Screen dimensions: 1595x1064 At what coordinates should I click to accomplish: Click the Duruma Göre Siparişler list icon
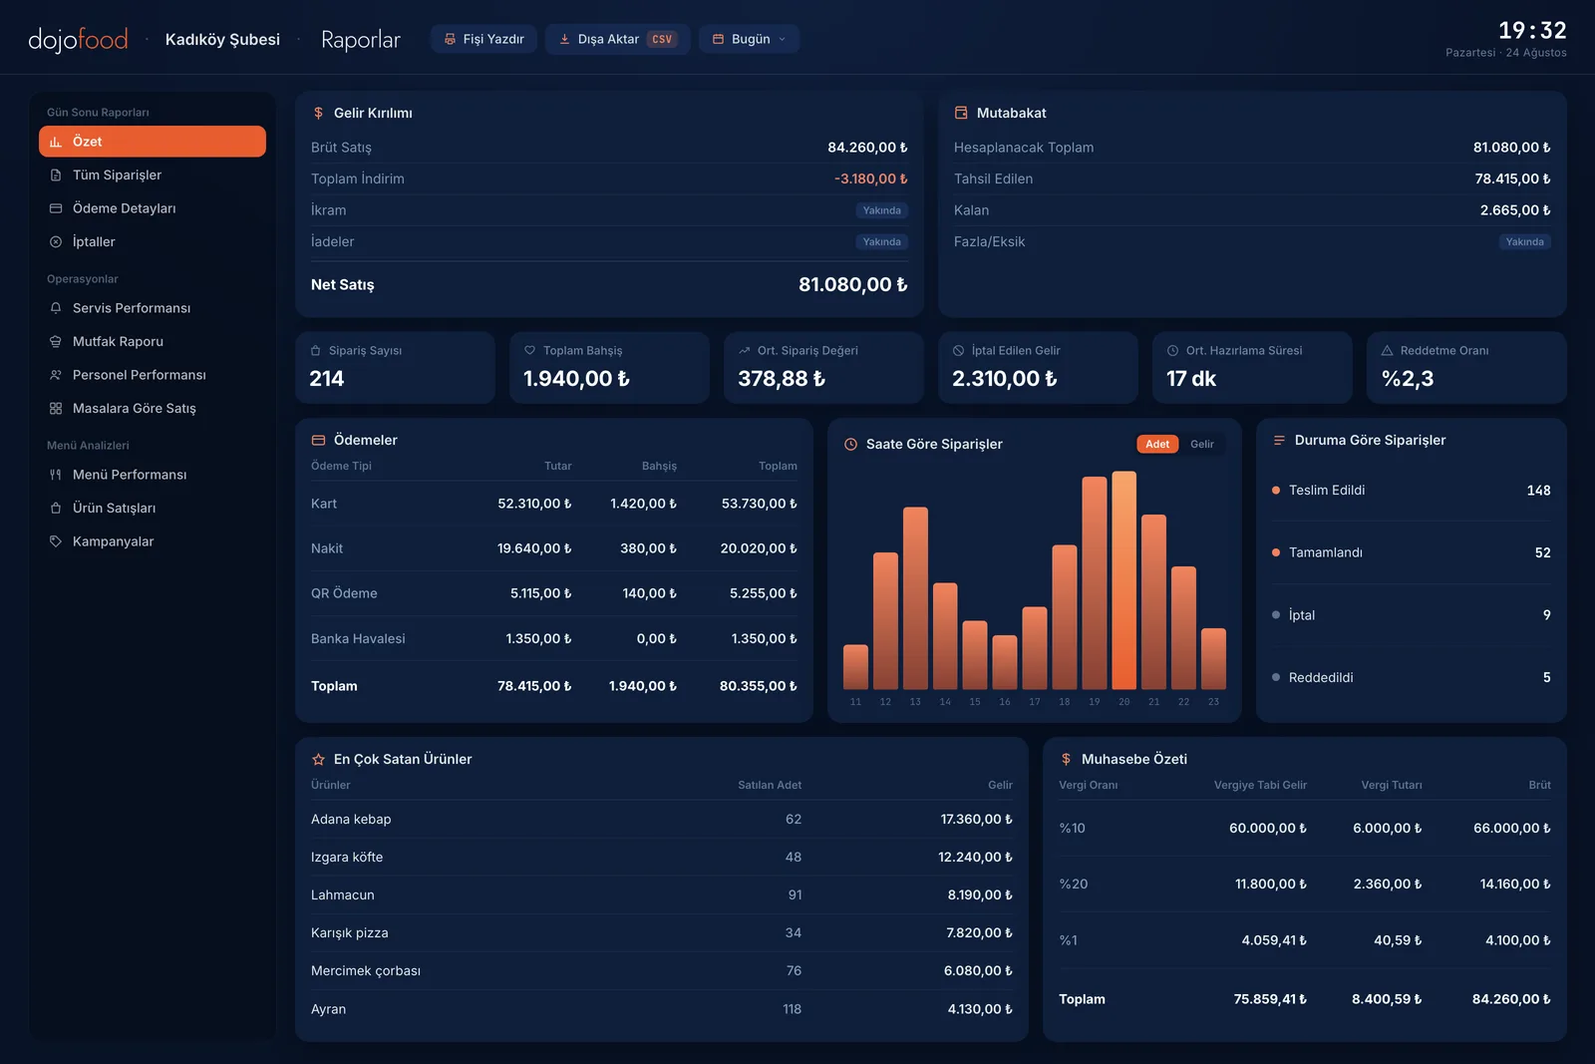(1279, 440)
